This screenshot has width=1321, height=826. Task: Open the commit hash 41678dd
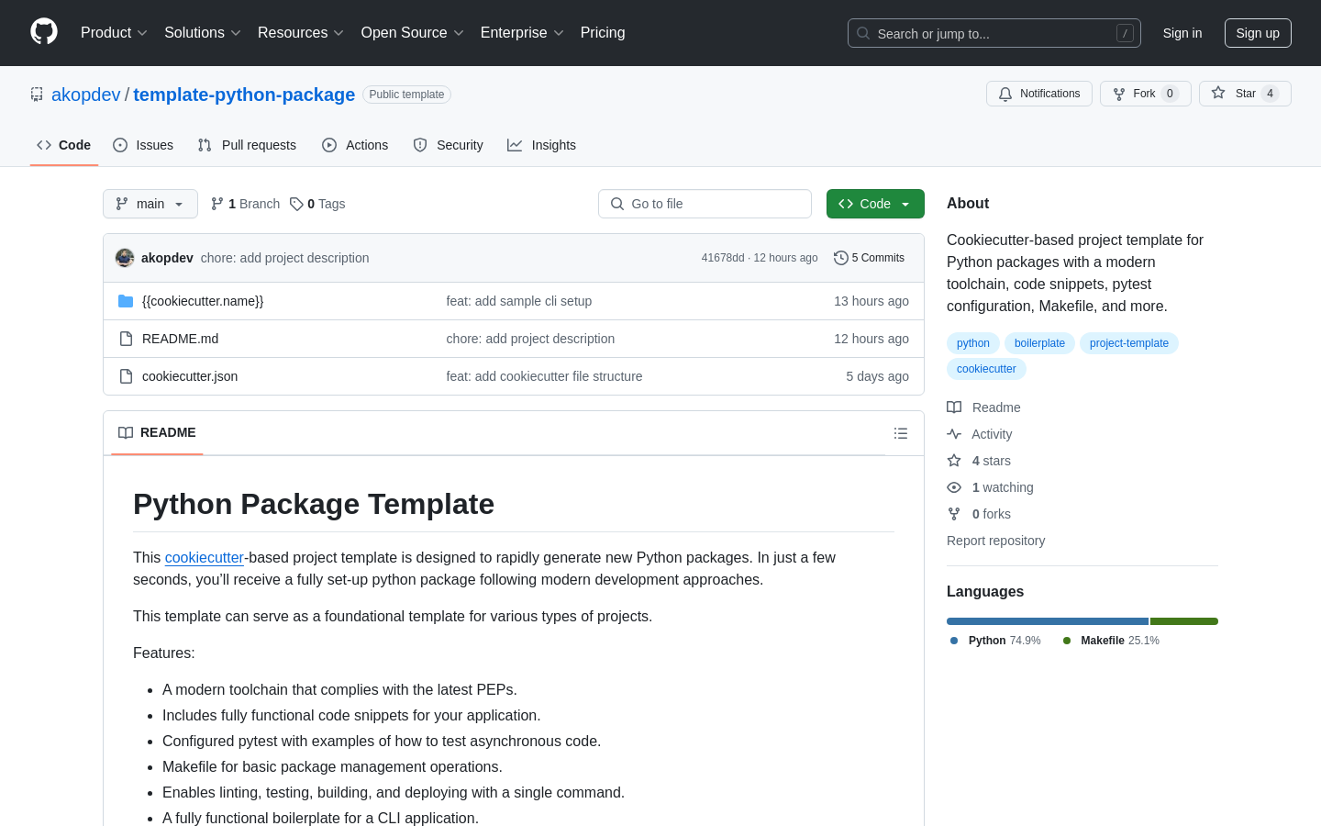(x=723, y=258)
